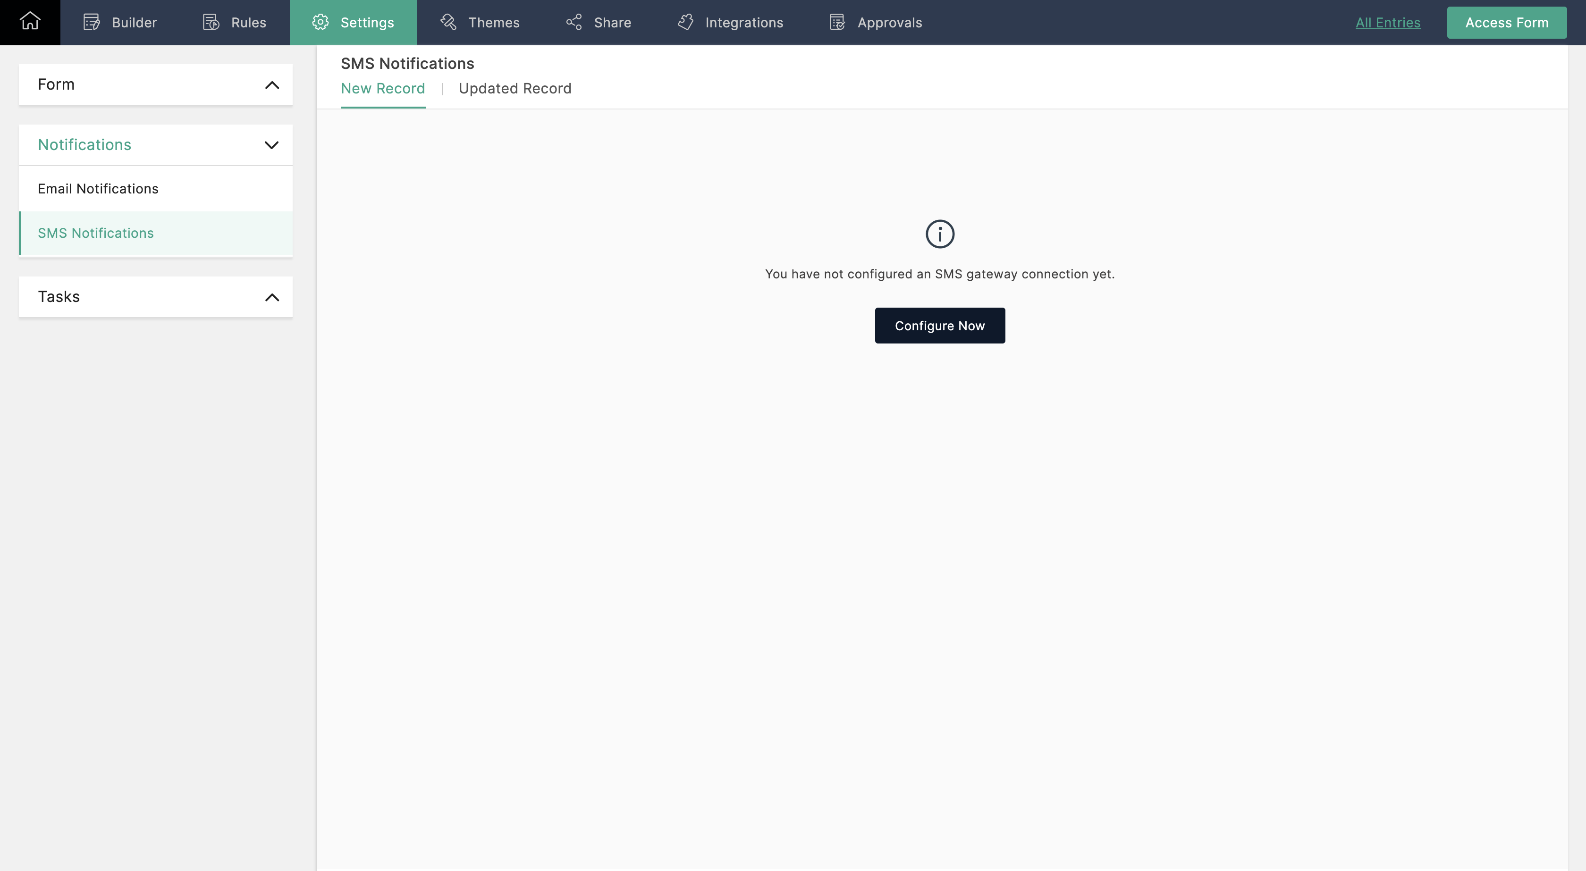The width and height of the screenshot is (1586, 871).
Task: Open the Themes tab
Action: click(480, 22)
